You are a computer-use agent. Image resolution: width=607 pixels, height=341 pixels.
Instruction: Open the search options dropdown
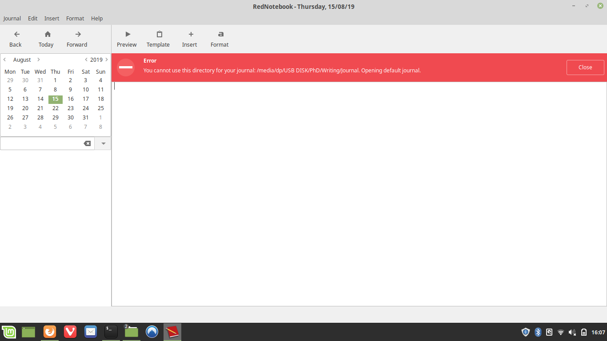pos(103,143)
